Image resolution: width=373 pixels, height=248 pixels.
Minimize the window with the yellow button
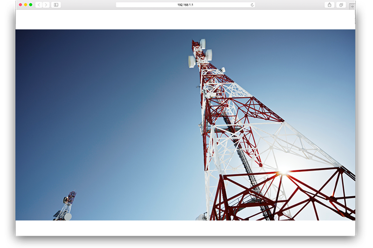(26, 5)
